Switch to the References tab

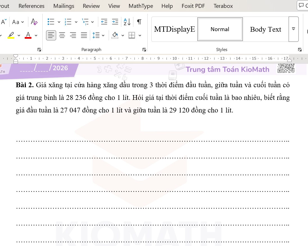(31, 6)
